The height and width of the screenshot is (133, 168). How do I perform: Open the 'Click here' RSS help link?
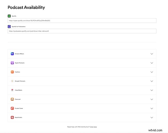[x=93, y=127]
